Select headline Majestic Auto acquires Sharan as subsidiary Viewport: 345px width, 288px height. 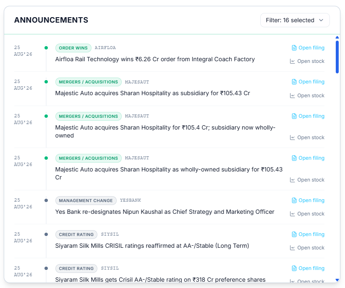tap(152, 93)
